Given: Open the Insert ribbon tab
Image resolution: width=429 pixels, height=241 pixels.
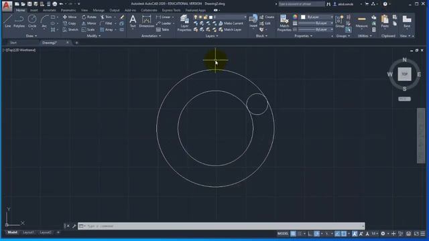Looking at the screenshot, I should tap(34, 10).
